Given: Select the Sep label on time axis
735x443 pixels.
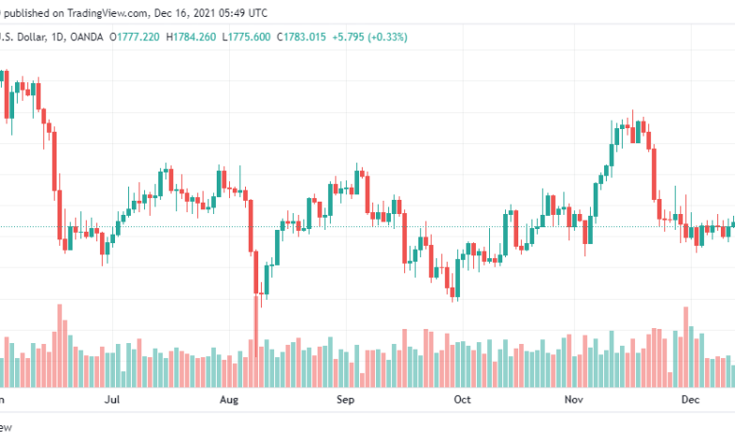Looking at the screenshot, I should coord(346,400).
